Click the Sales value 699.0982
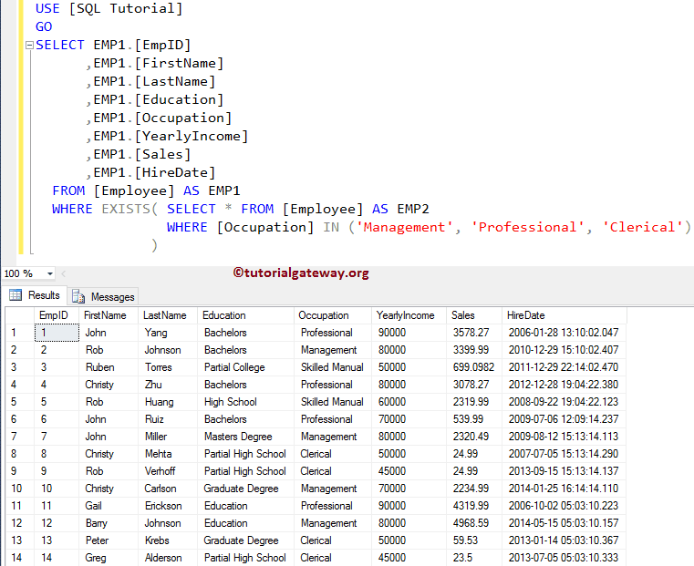The image size is (694, 566). click(473, 367)
